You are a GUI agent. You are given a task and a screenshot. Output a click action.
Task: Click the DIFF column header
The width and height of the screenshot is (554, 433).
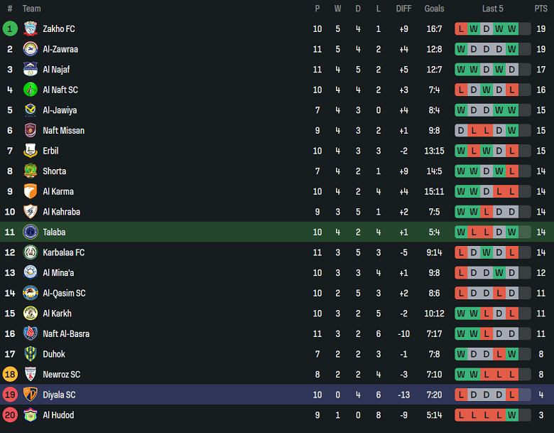click(x=403, y=9)
